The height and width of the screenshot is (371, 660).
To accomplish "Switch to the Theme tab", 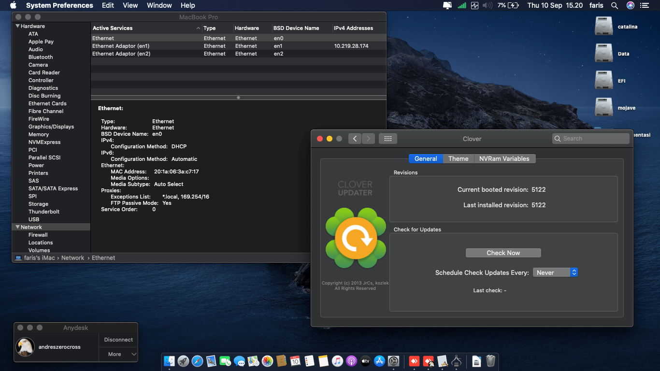I will (x=459, y=158).
